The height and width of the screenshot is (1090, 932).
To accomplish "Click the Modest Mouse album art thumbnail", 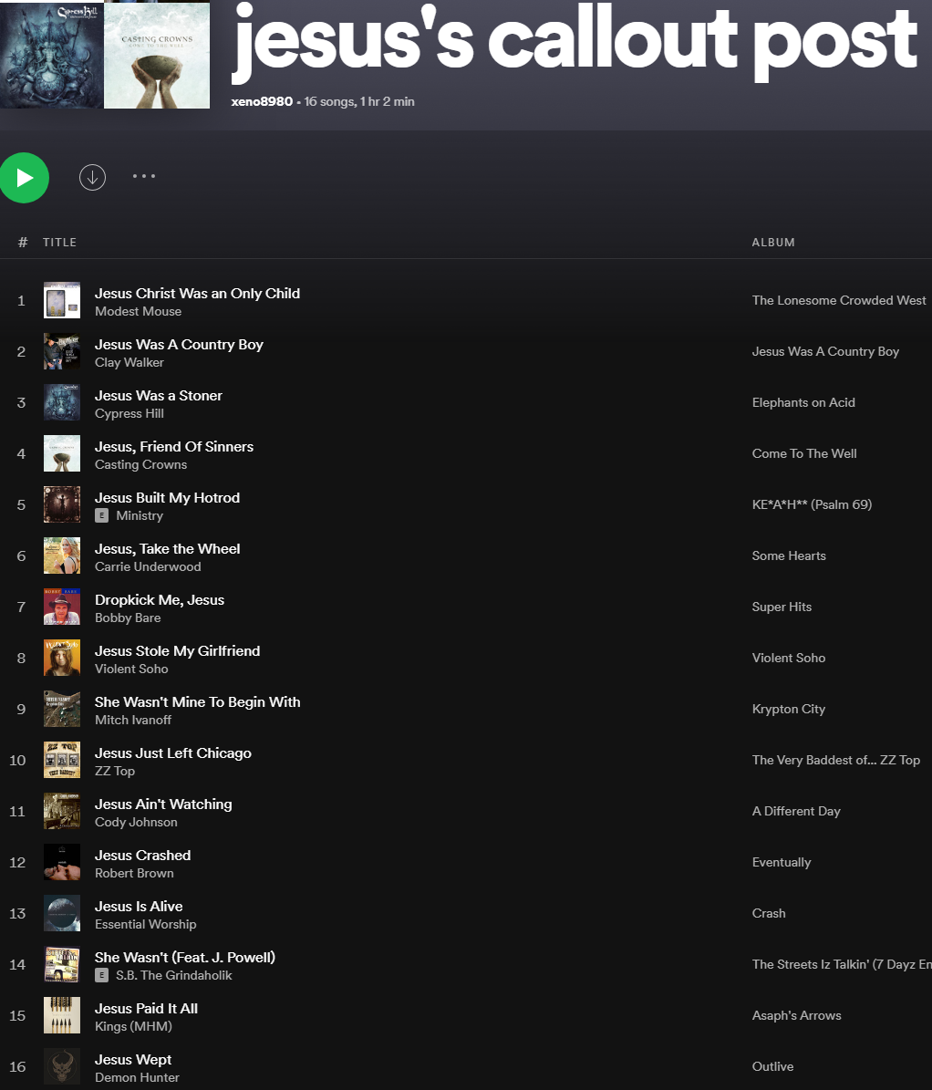I will coord(62,300).
